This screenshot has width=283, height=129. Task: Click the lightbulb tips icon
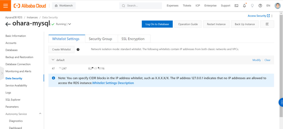(252, 6)
